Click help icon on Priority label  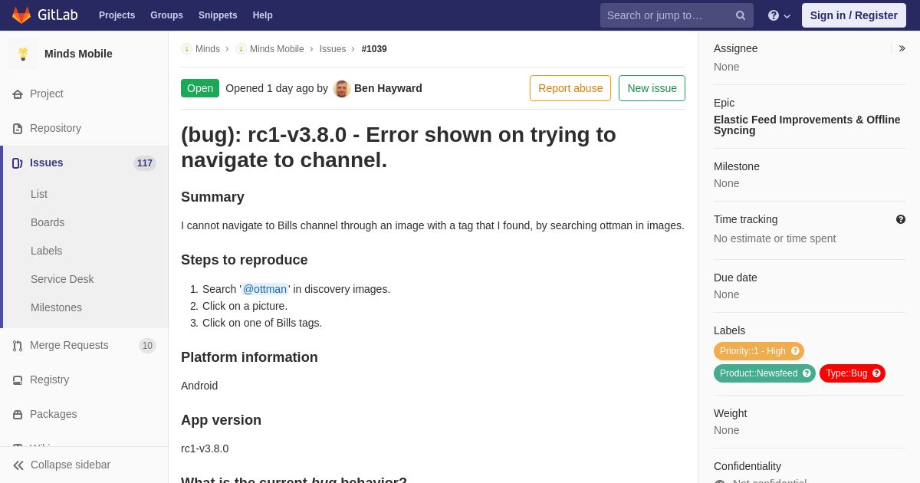795,351
